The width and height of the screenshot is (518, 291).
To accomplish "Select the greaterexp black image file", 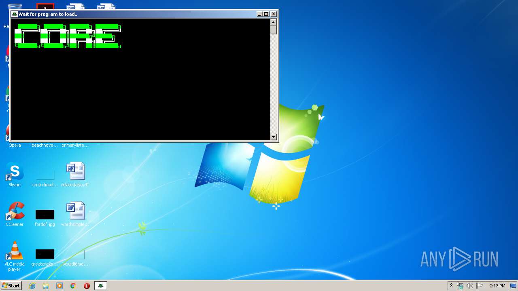I will click(x=45, y=254).
